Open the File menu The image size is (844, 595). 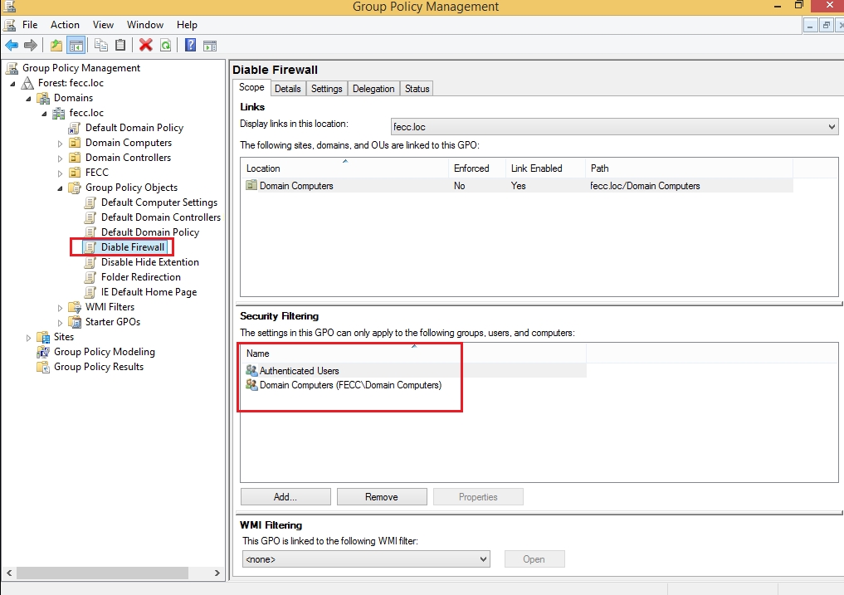tap(30, 25)
